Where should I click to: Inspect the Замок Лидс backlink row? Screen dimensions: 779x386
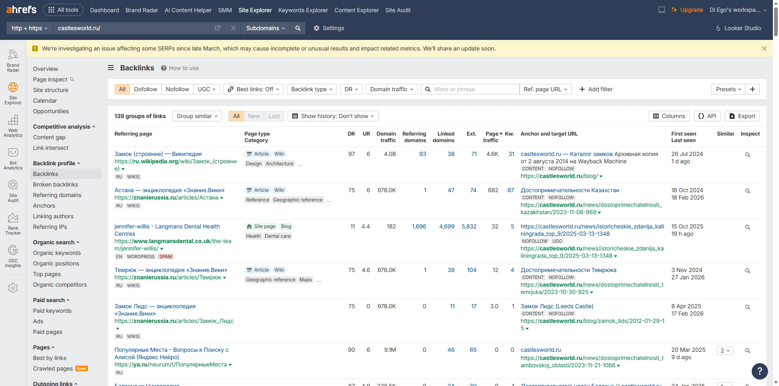[748, 307]
